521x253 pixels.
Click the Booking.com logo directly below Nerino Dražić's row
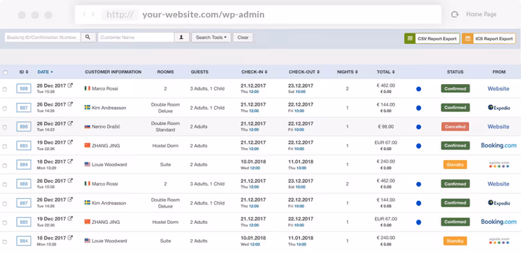pyautogui.click(x=499, y=146)
